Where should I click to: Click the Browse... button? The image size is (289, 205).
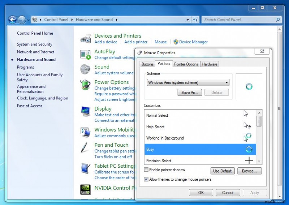(249, 171)
